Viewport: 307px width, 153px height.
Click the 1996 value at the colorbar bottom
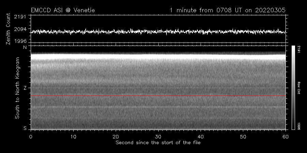click(299, 126)
